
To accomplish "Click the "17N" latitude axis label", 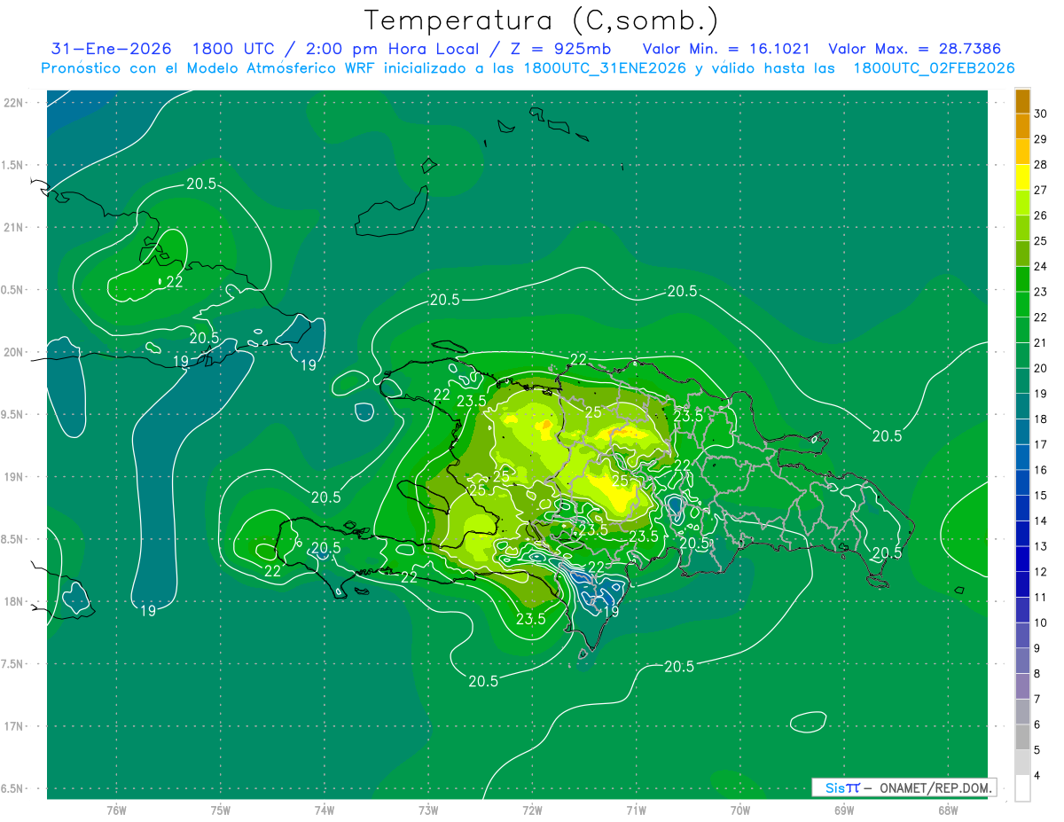I will (14, 726).
